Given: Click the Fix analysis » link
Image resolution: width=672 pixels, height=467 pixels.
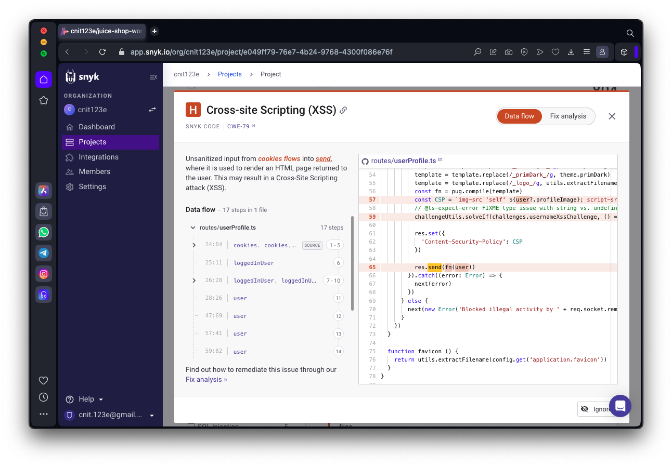Looking at the screenshot, I should click(x=206, y=379).
